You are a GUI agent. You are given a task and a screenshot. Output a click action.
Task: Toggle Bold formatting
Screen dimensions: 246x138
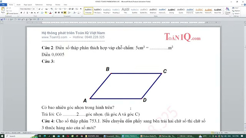pos(21,13)
